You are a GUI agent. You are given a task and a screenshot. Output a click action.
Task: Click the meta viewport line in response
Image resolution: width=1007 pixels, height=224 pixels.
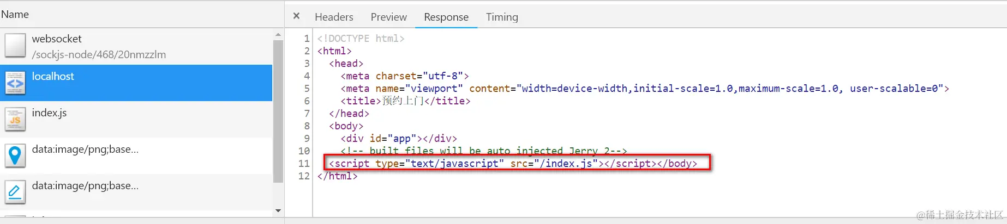[645, 89]
